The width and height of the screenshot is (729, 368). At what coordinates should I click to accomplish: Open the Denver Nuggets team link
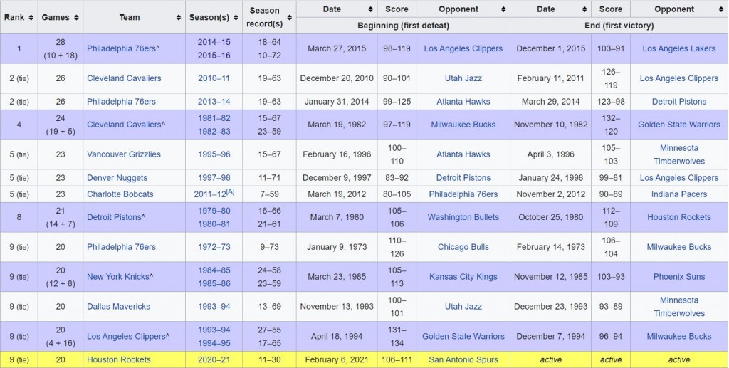tap(117, 177)
